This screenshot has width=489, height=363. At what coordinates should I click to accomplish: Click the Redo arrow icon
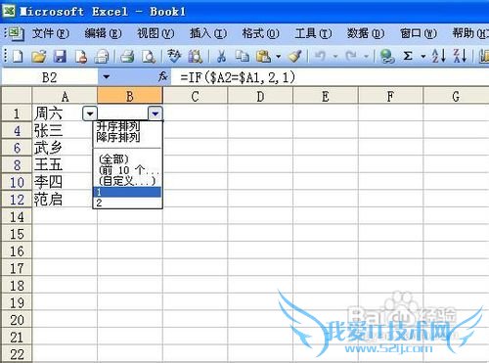click(x=351, y=56)
